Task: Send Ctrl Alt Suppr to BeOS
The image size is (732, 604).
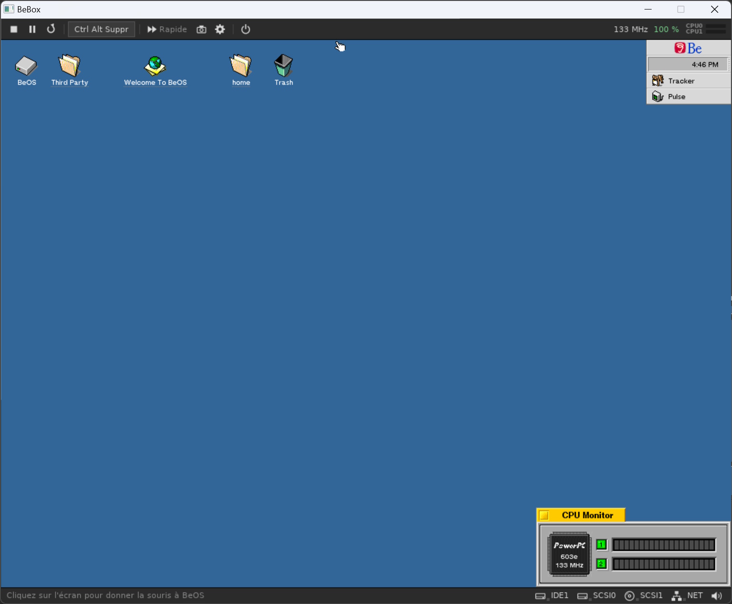Action: tap(101, 29)
